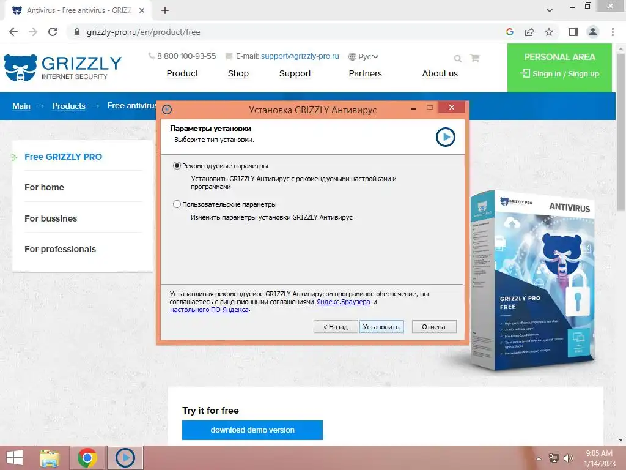Reload the grizzly-pro.ru page
The width and height of the screenshot is (626, 470).
(x=53, y=32)
